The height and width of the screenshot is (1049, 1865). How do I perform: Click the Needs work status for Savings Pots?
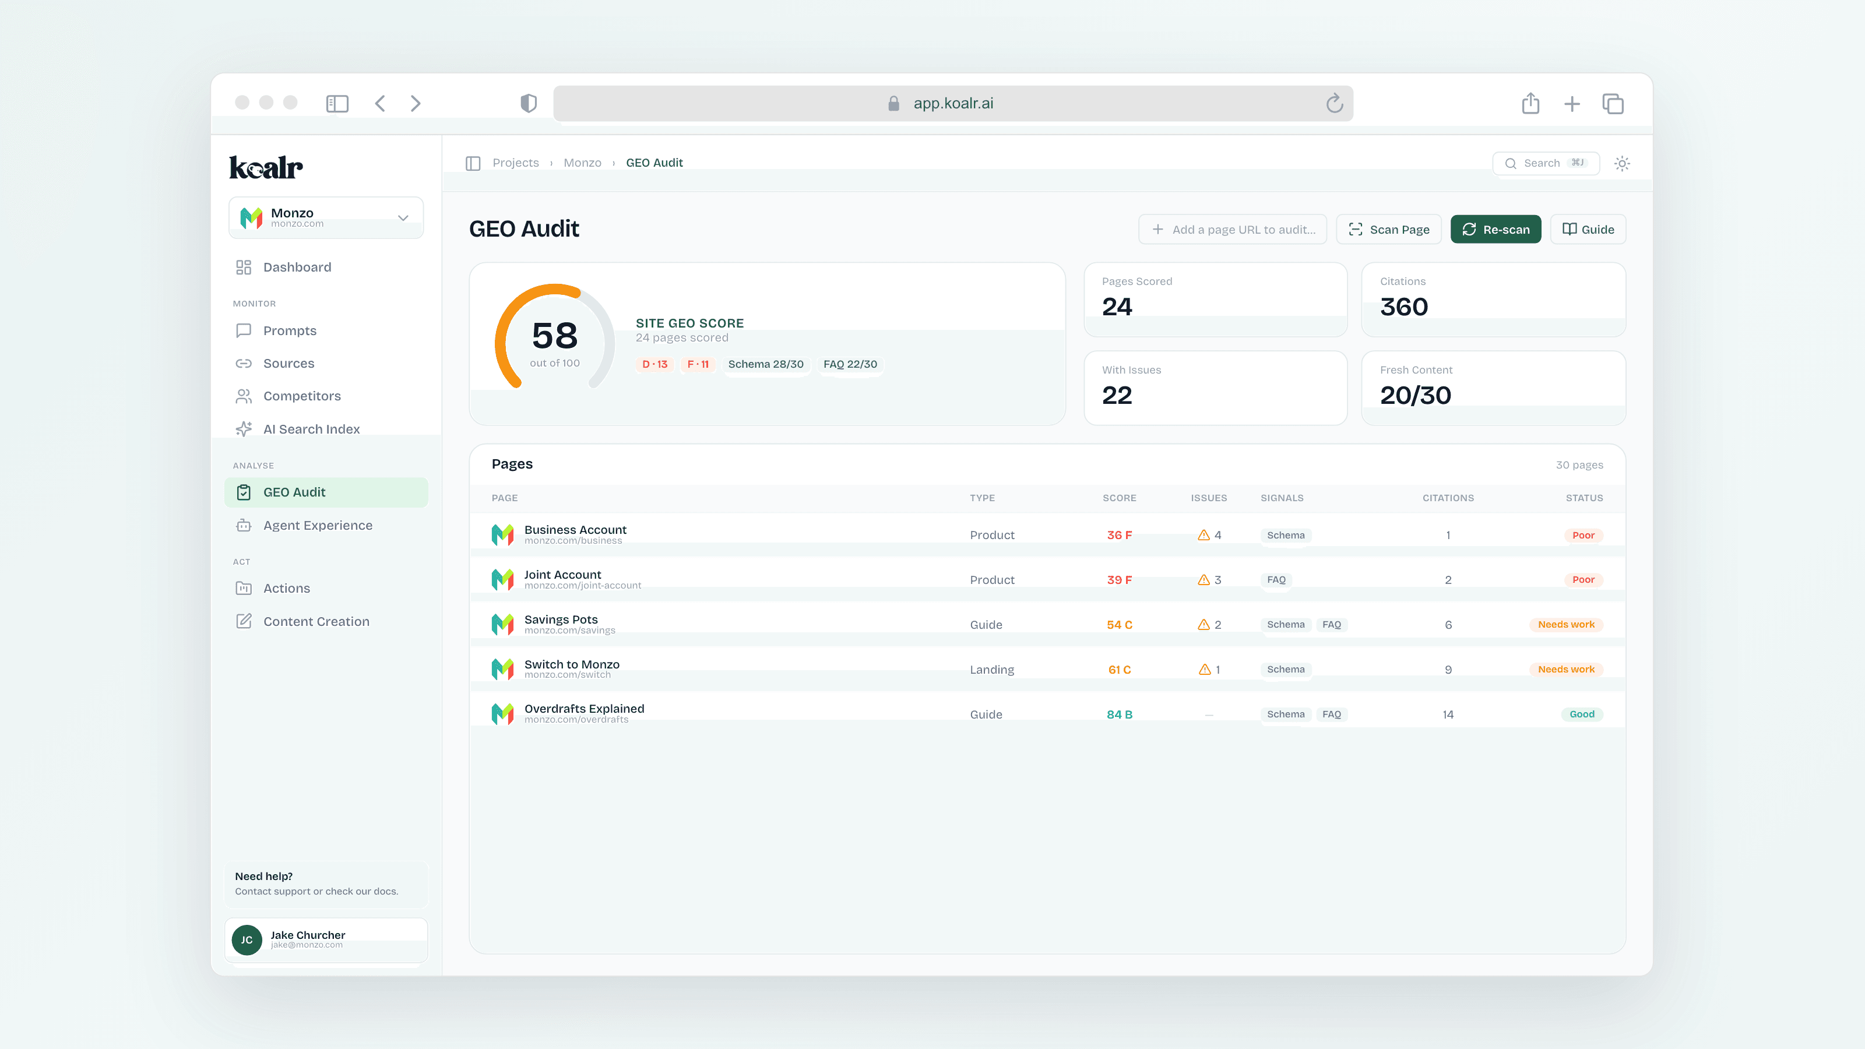tap(1566, 625)
